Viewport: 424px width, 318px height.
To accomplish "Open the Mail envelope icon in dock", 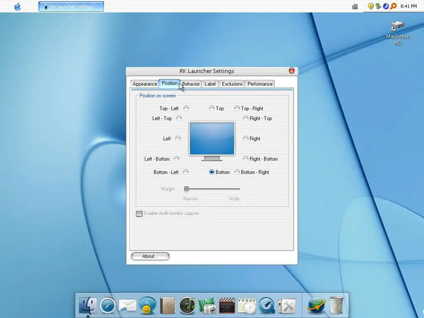I will tap(128, 306).
